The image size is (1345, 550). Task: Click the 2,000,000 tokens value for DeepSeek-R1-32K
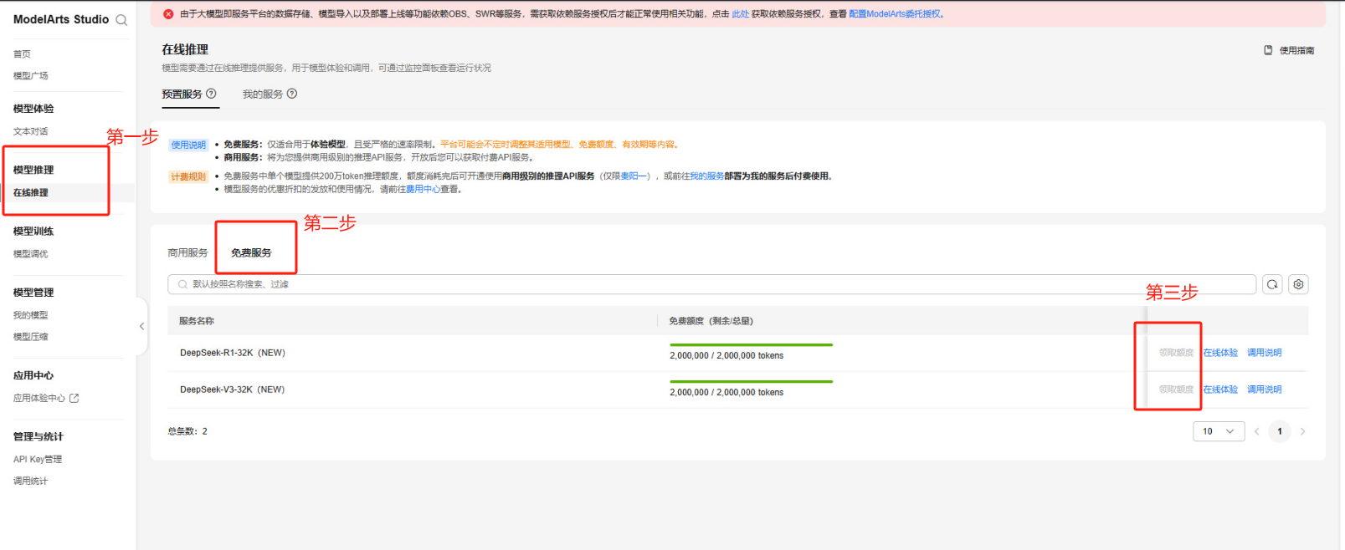726,356
